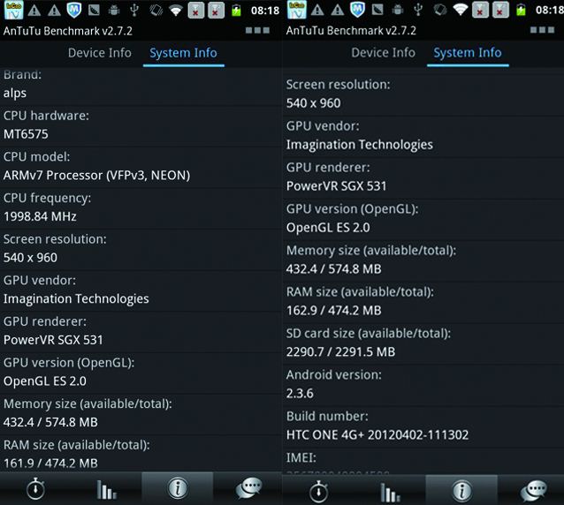
Task: Select 'HTC ONE 4G+ 20120402-111302' build number
Action: pos(377,435)
